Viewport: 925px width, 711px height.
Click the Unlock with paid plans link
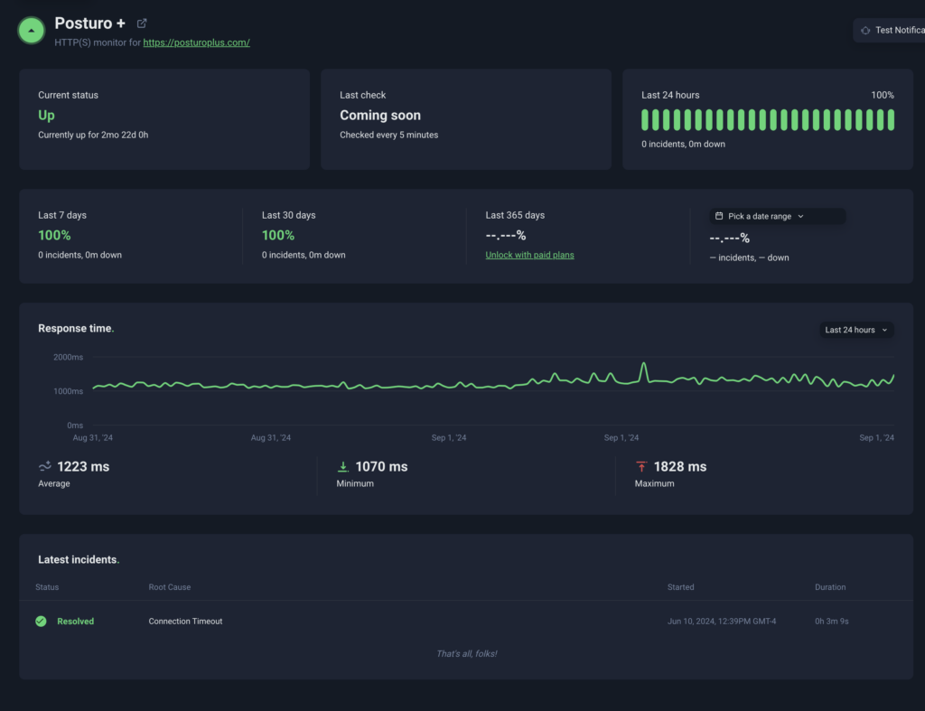tap(529, 255)
